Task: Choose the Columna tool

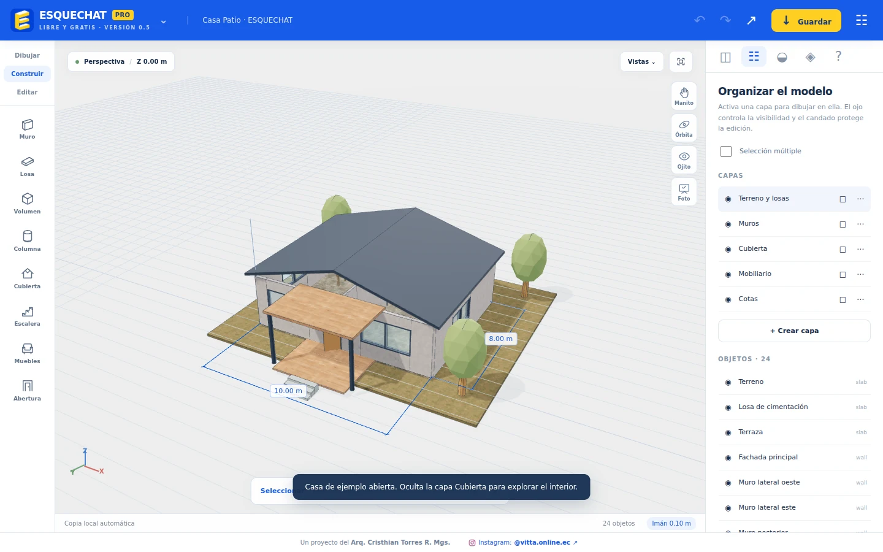Action: tap(27, 242)
